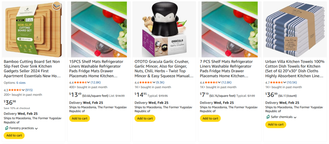The height and width of the screenshot is (144, 329).
Task: Expand the Safer chemicals dropdown arrow
Action: click(295, 117)
